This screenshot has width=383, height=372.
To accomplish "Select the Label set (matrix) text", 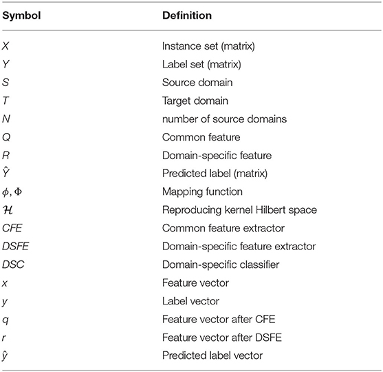I will click(x=201, y=64).
